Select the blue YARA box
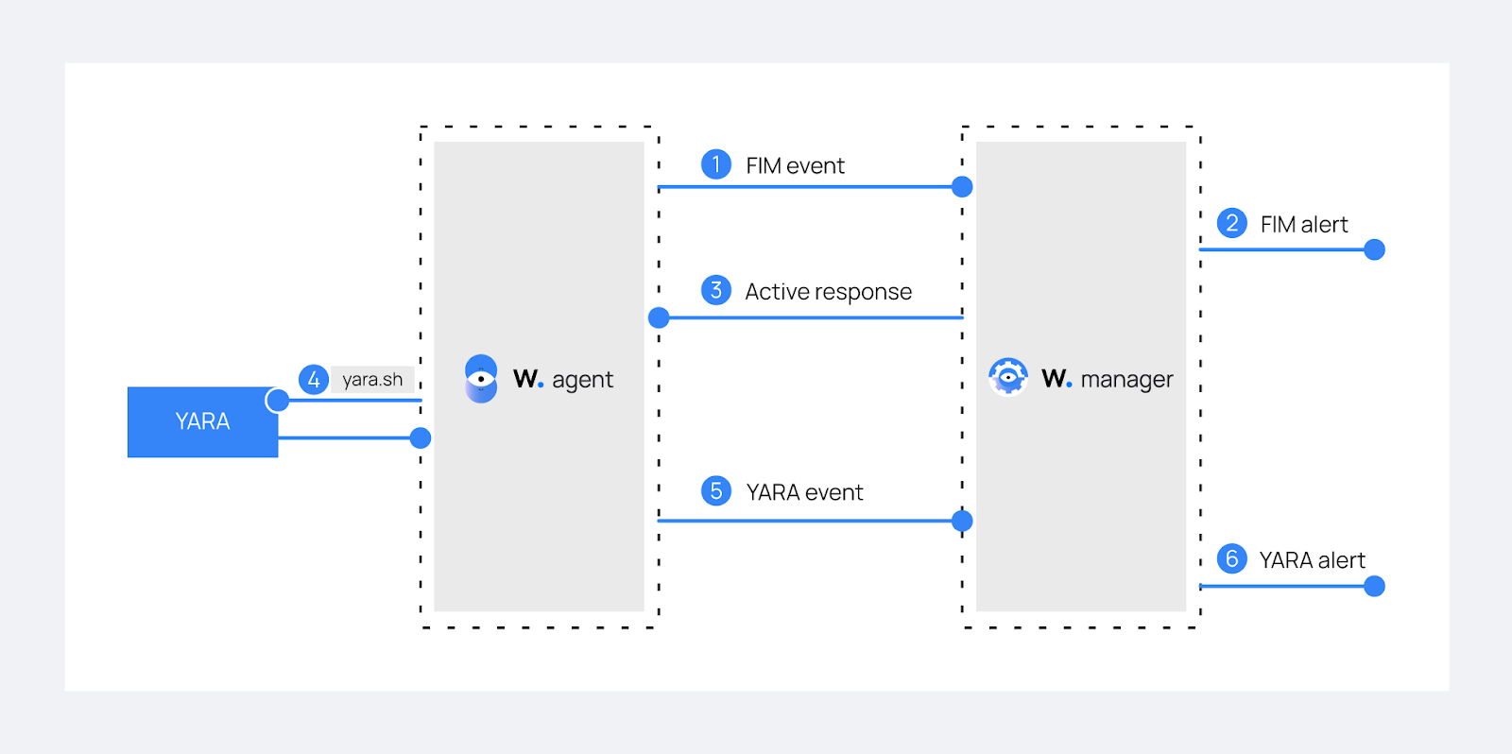Screen dimensions: 1512x754 202,421
